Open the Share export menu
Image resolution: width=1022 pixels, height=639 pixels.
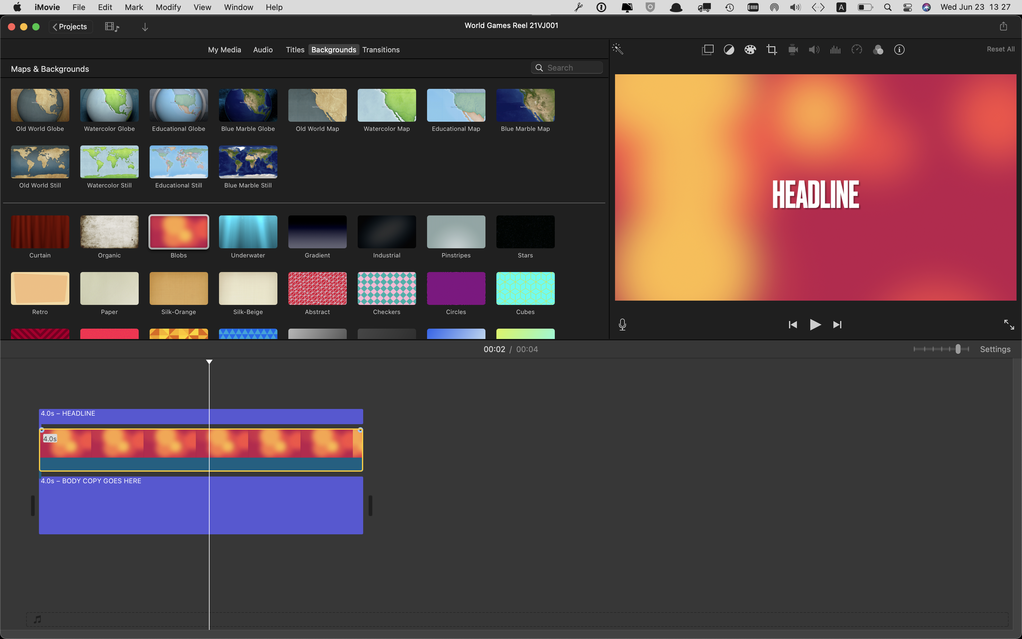[1003, 27]
